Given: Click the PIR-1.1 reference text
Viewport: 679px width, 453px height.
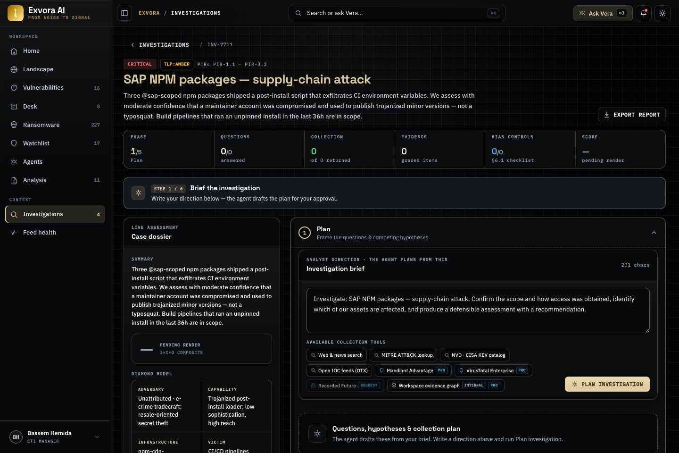Looking at the screenshot, I should [x=224, y=64].
